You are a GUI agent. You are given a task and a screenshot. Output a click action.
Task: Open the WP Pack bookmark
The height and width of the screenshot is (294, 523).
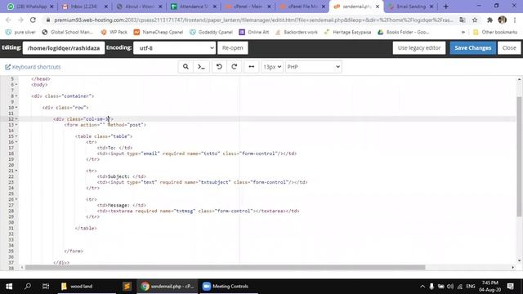coord(114,32)
